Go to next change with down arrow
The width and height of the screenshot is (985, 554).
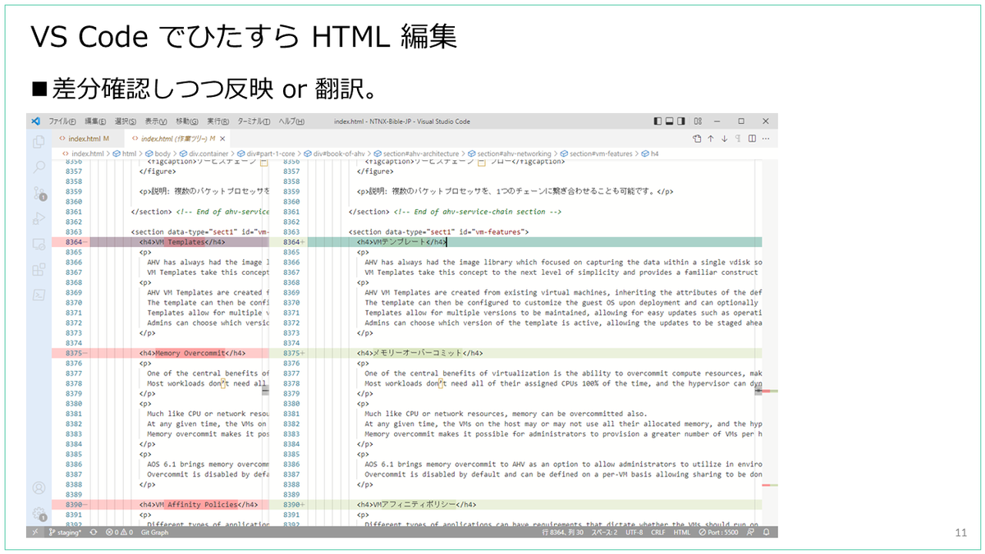tap(725, 139)
